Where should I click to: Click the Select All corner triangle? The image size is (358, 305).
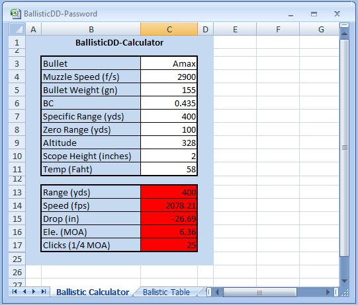[17, 29]
